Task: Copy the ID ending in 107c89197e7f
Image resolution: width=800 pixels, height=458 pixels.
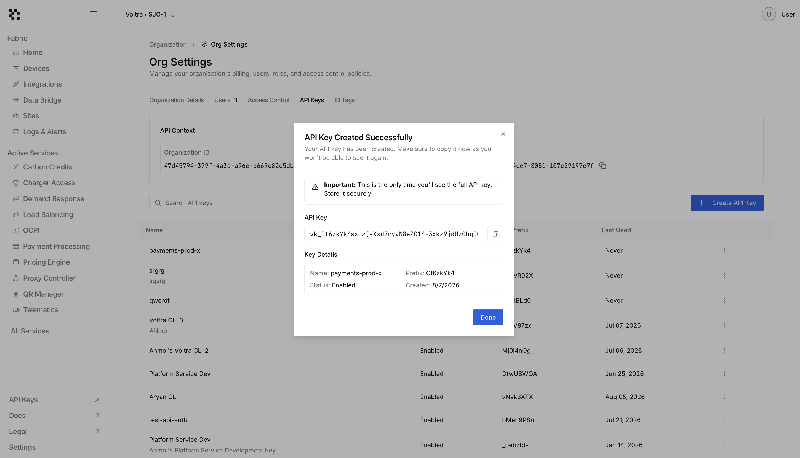Action: (602, 166)
